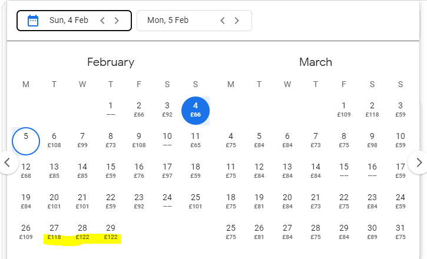Image resolution: width=427 pixels, height=259 pixels.
Task: Pick 5 February circled date
Action: (26, 141)
